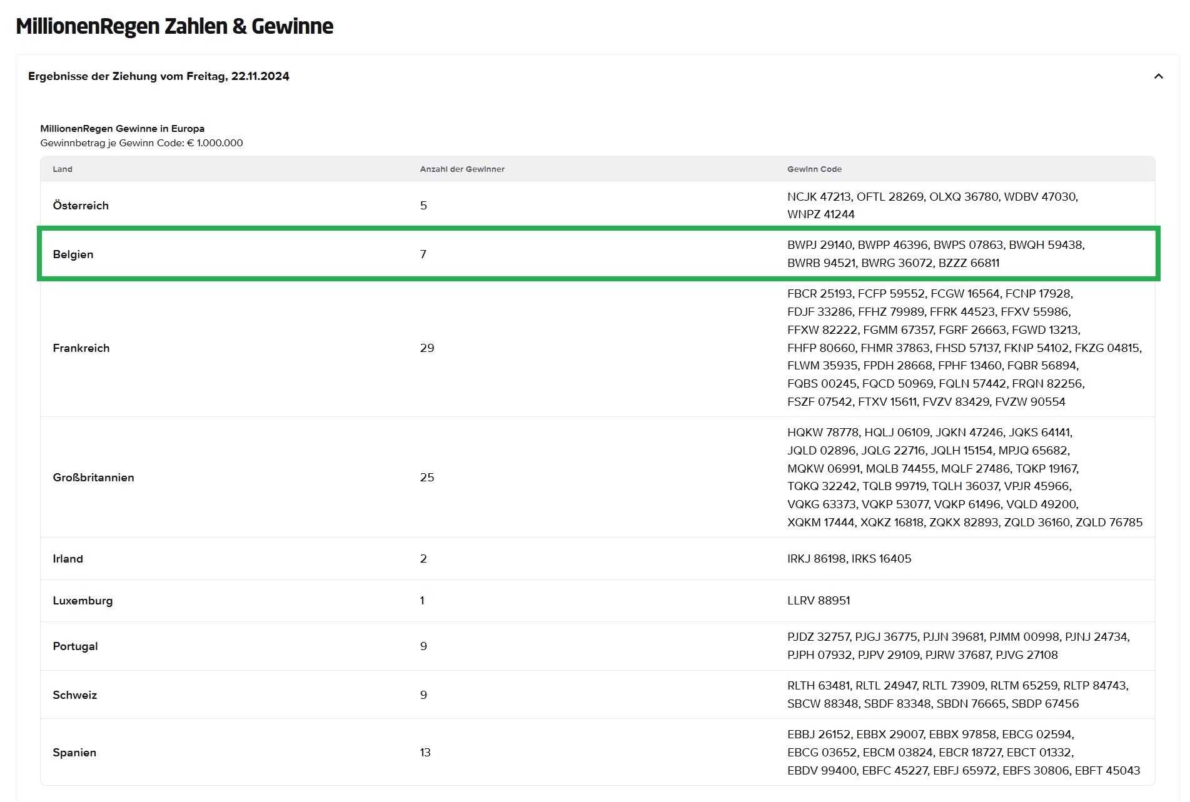Click the code 'WNPZ 41244'

tap(821, 214)
